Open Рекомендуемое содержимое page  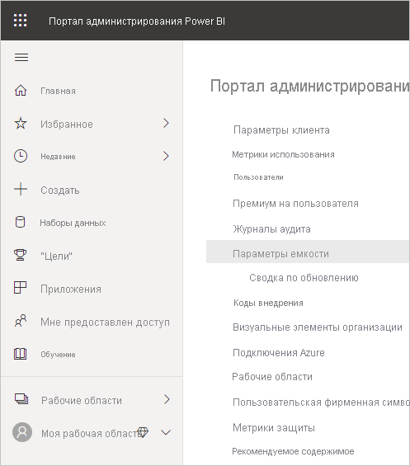coord(293,451)
